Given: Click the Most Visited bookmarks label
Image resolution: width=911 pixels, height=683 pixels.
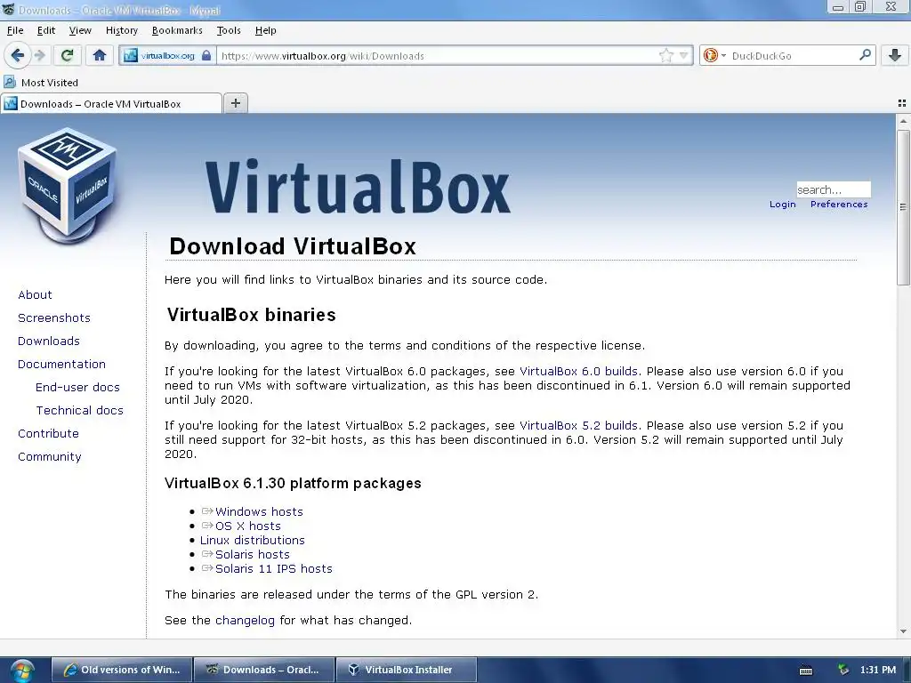Looking at the screenshot, I should coord(50,83).
